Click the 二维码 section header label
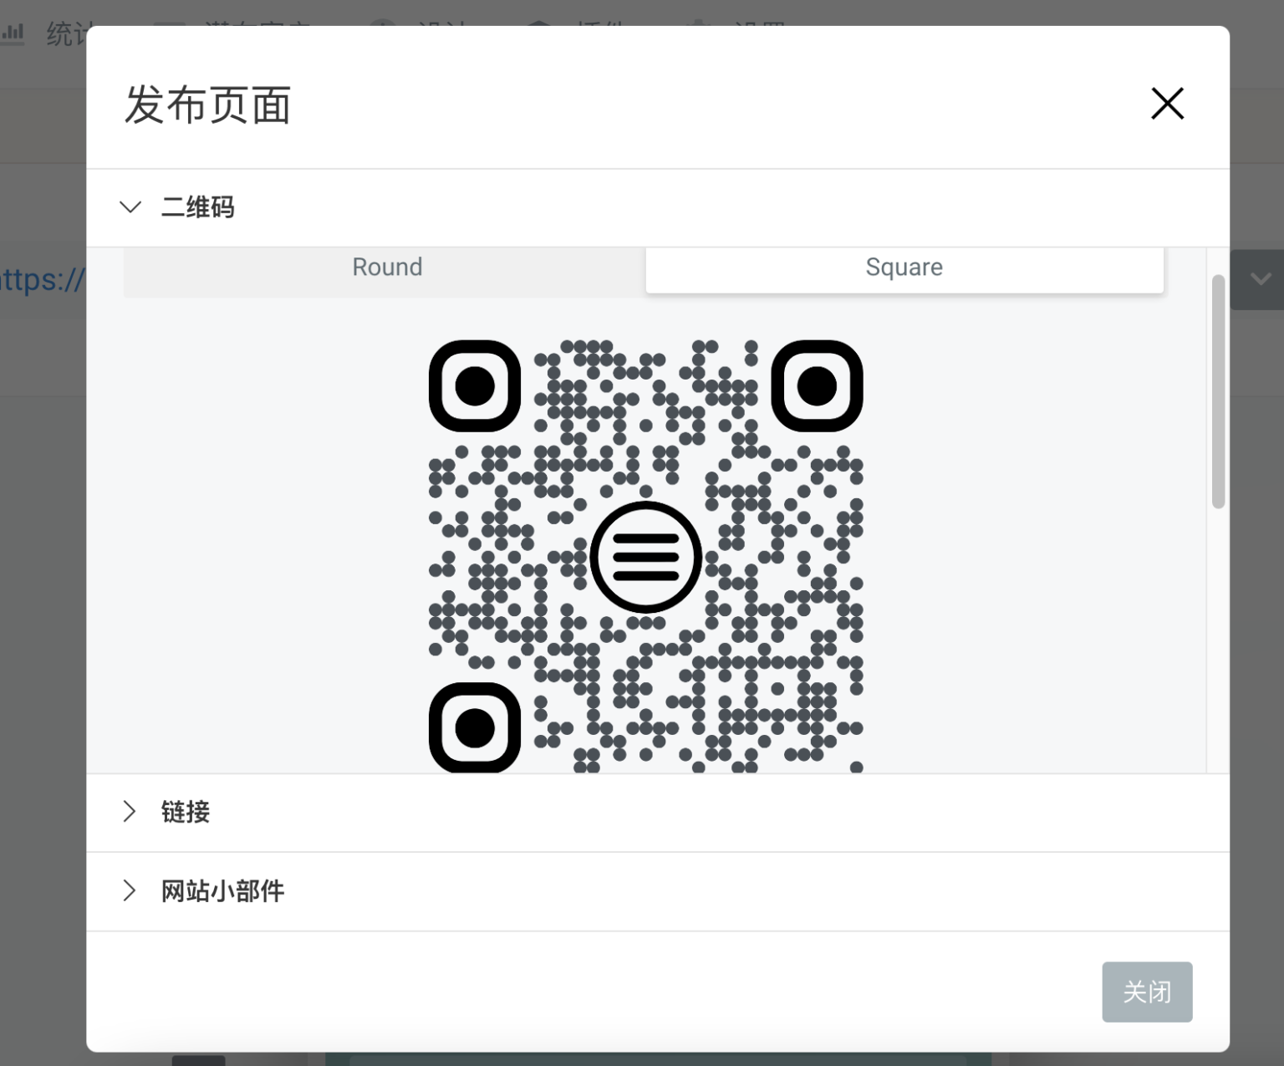The image size is (1284, 1066). [197, 207]
